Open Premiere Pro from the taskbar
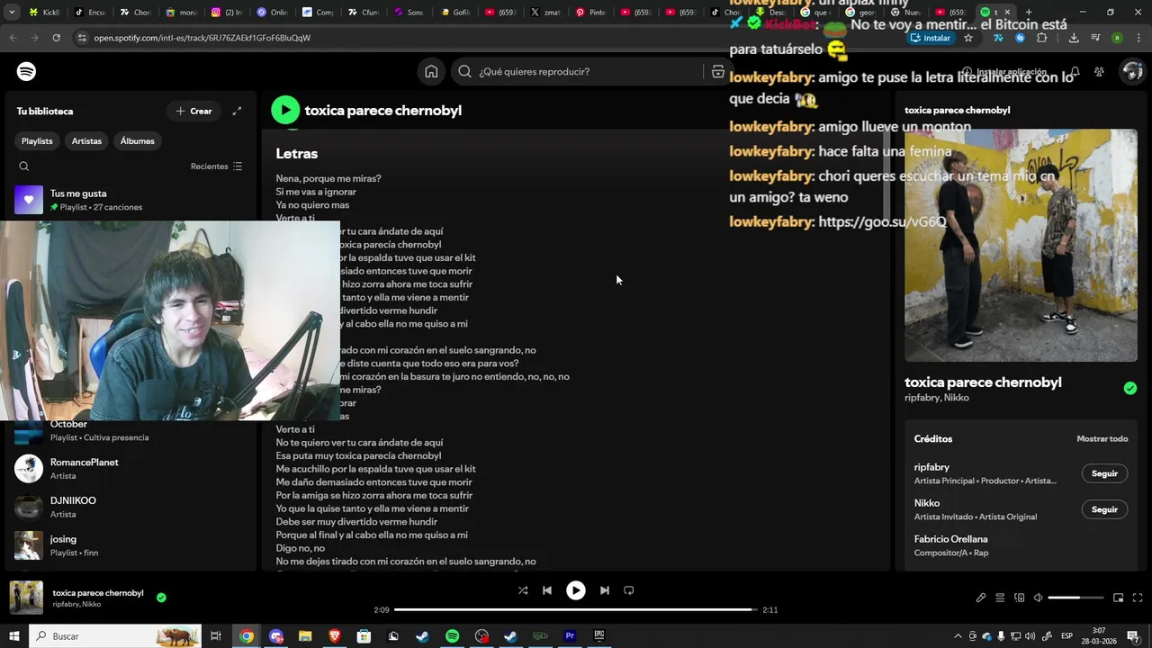The width and height of the screenshot is (1152, 648). (570, 636)
